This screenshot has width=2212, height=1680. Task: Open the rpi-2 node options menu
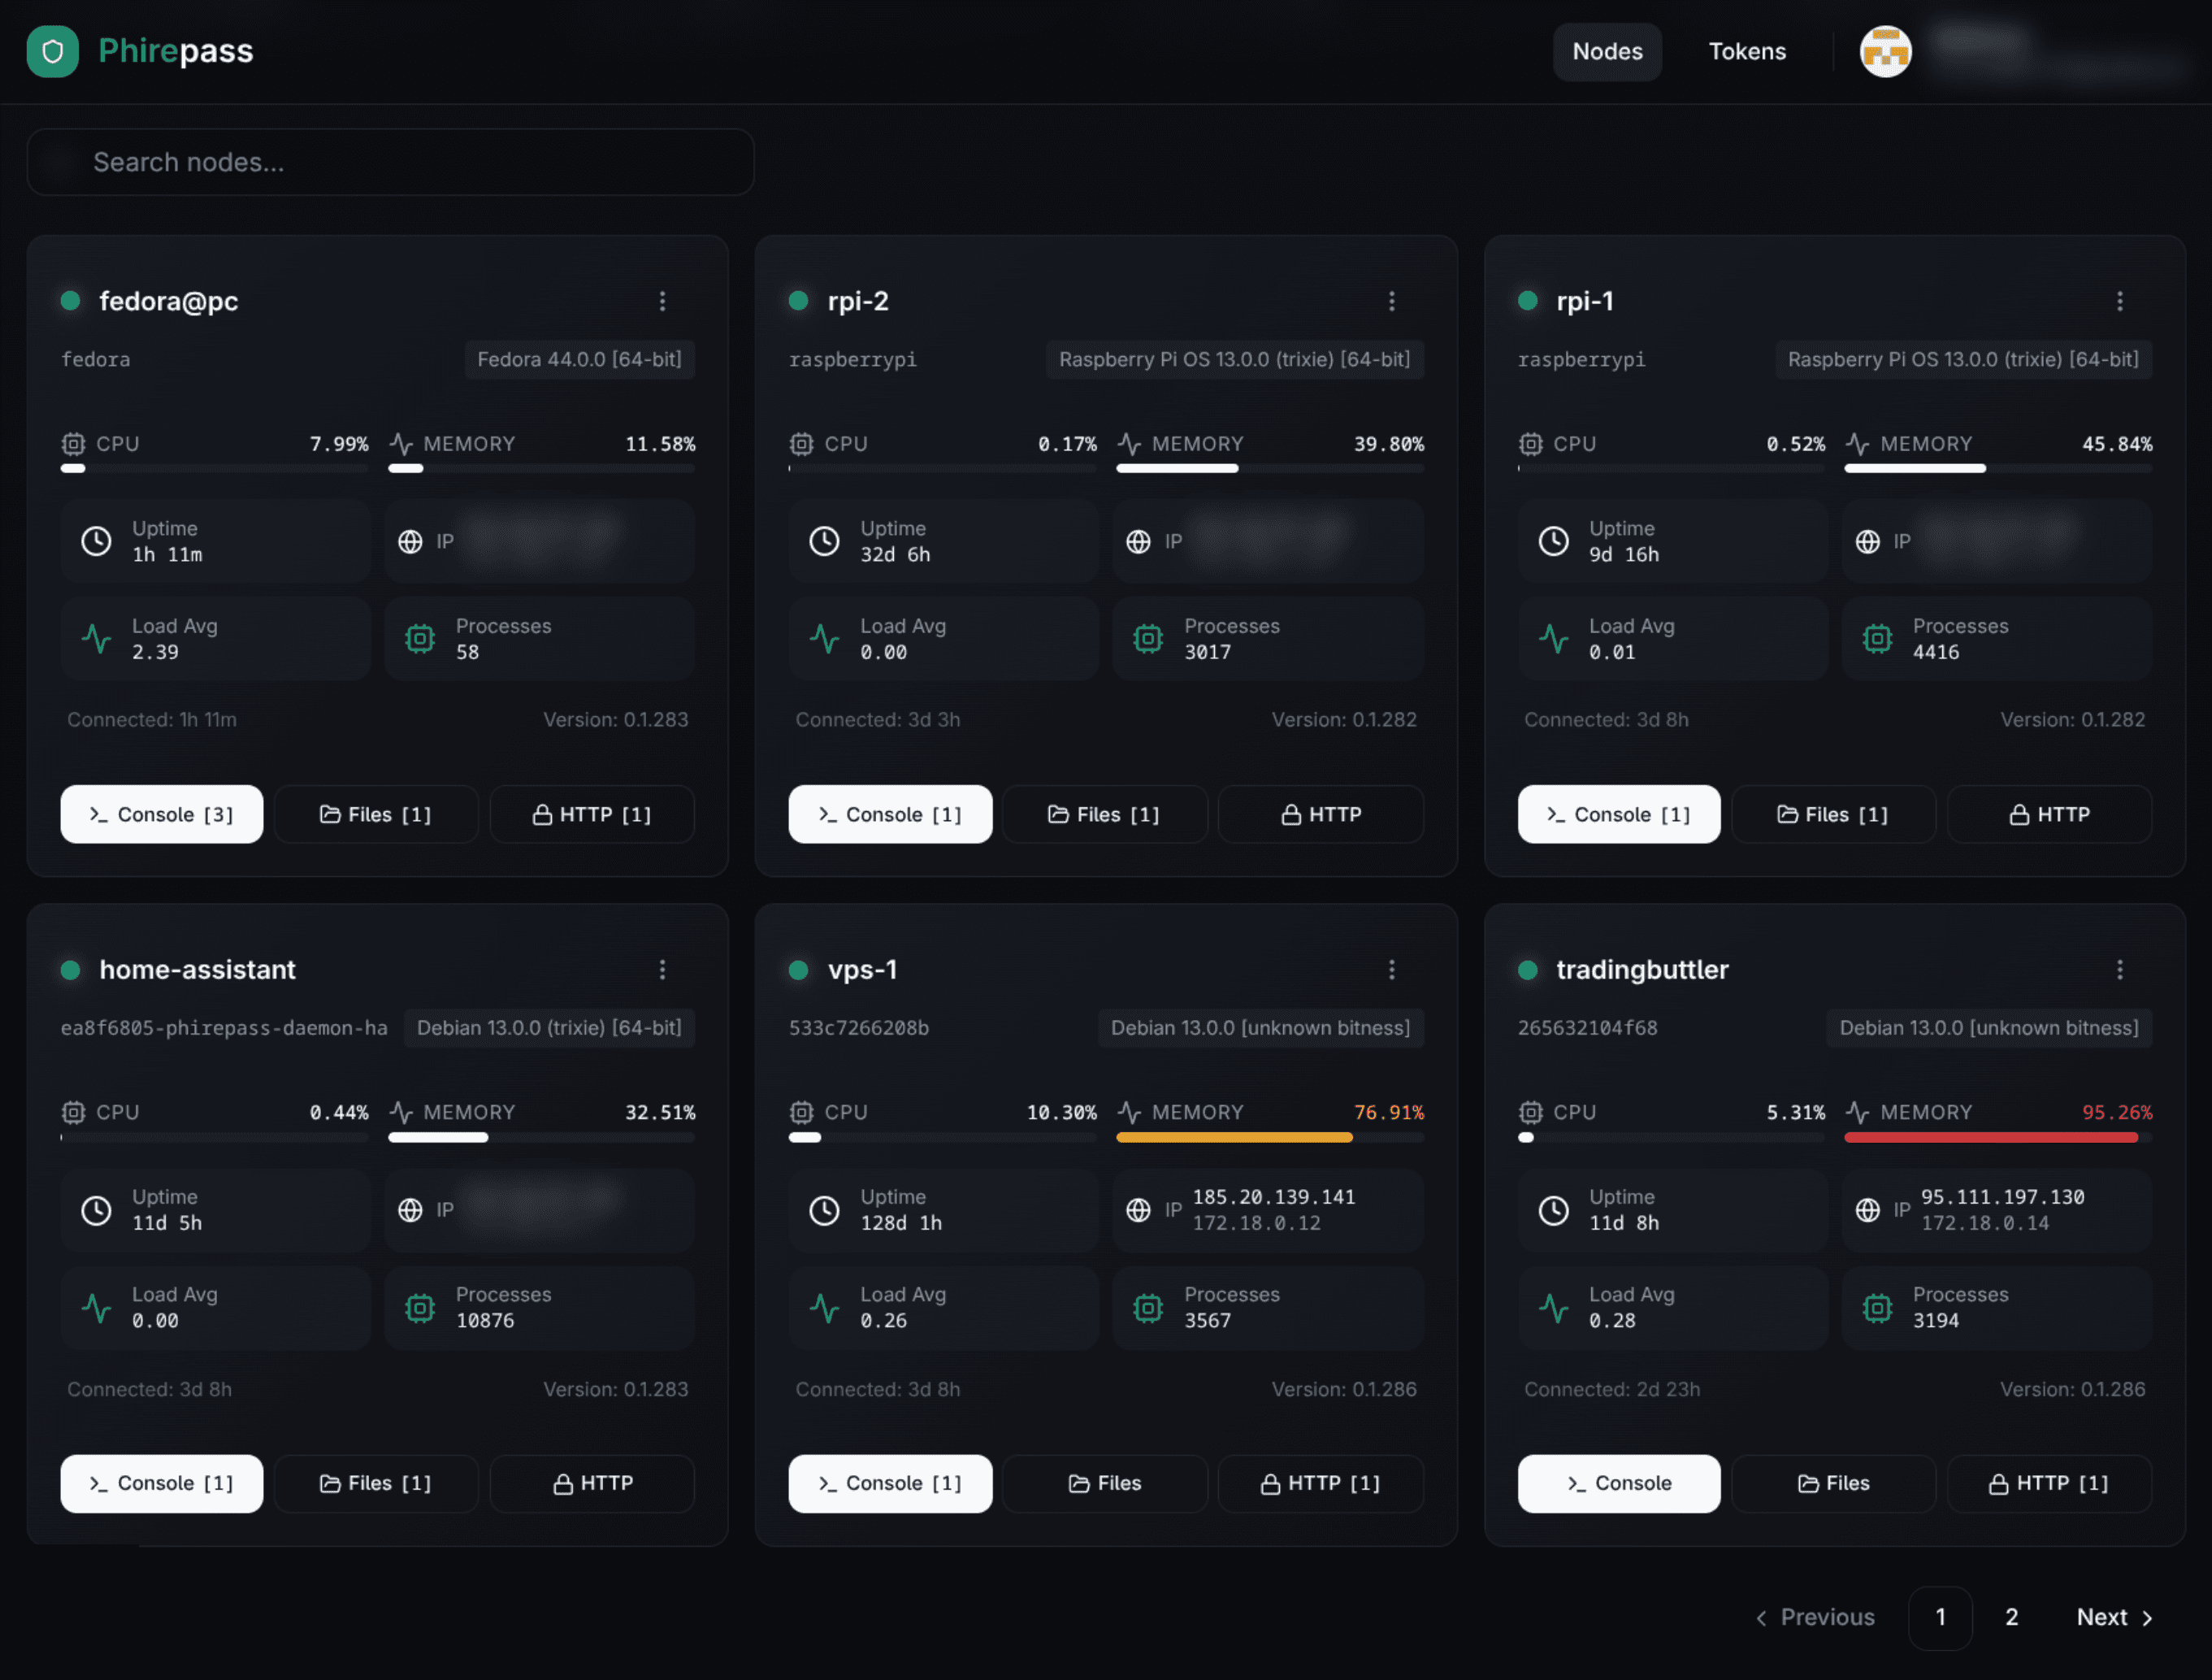pos(1391,301)
